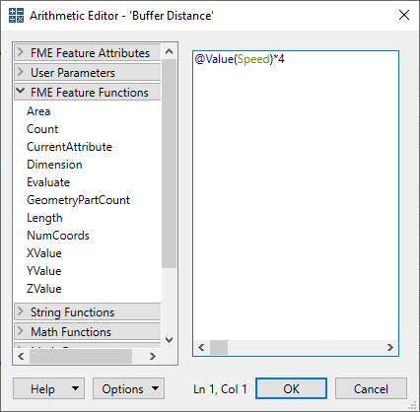
Task: Open the Help dropdown arrow
Action: click(x=75, y=388)
